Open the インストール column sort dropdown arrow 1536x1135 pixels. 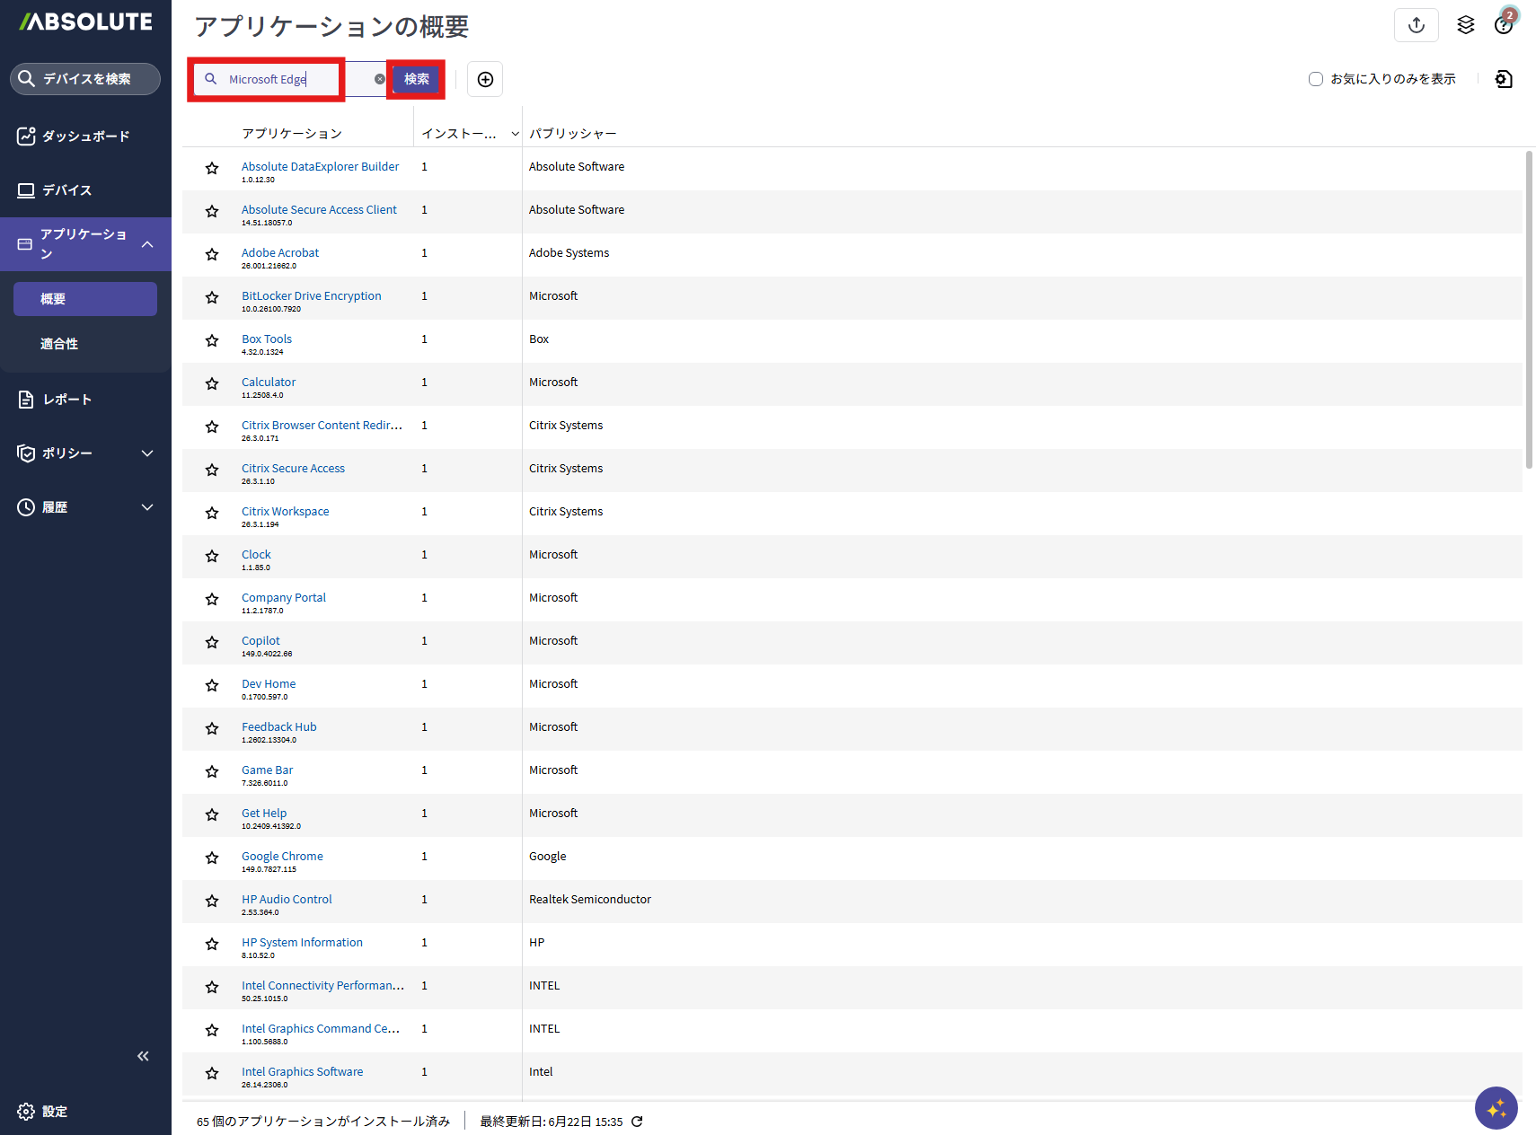point(515,134)
